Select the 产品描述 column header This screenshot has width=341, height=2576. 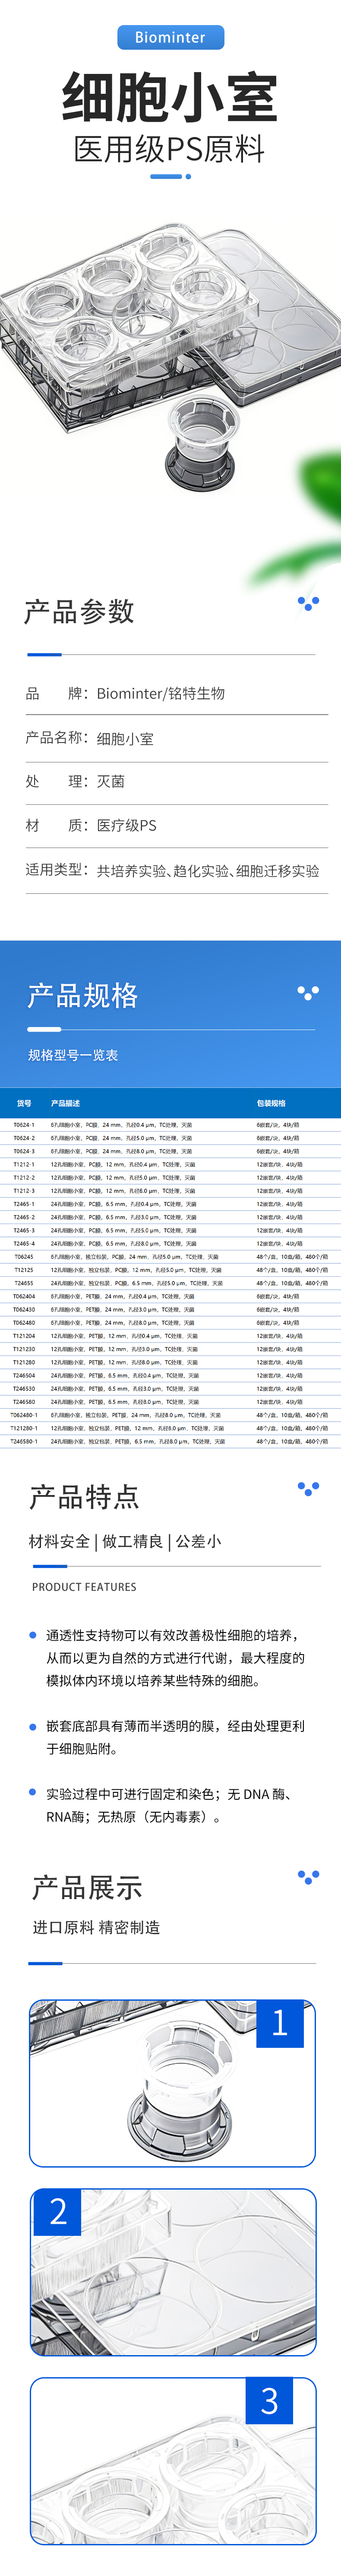coord(65,1103)
